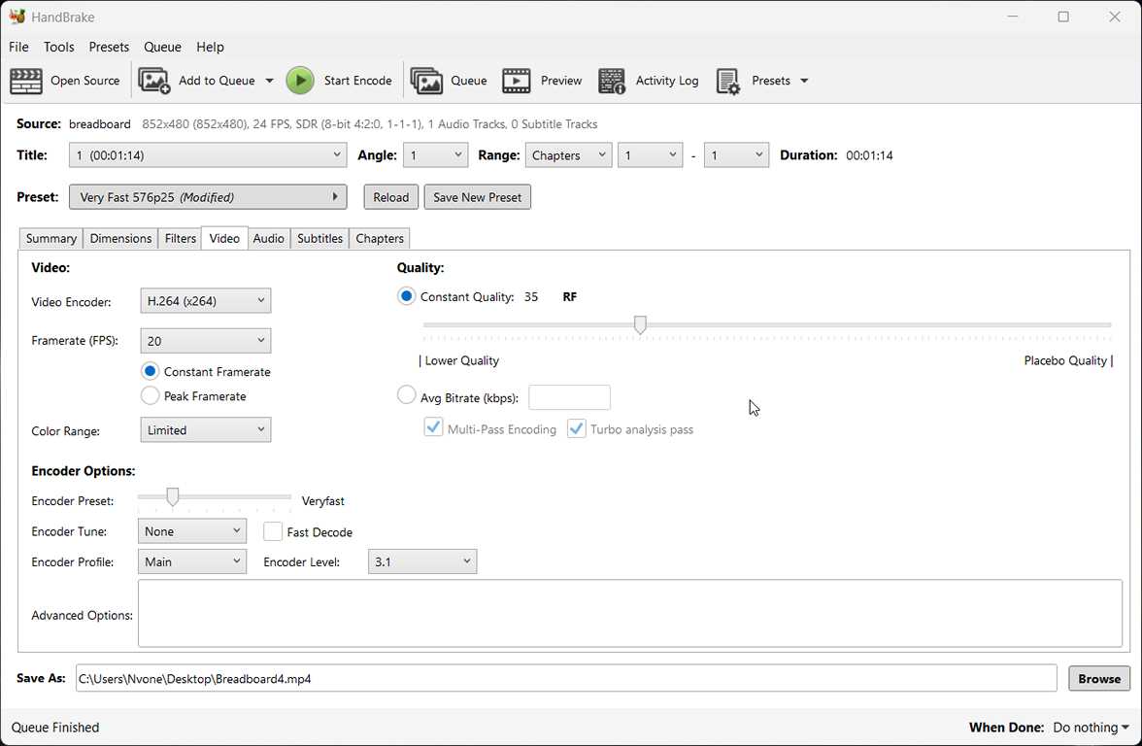Click the Add to Queue icon
Image resolution: width=1142 pixels, height=746 pixels.
(153, 81)
